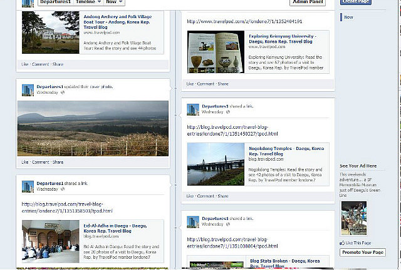This screenshot has height=270, width=401.
Task: Click the Create Page button
Action: pos(356,2)
